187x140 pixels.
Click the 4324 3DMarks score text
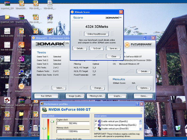[x=97, y=27]
